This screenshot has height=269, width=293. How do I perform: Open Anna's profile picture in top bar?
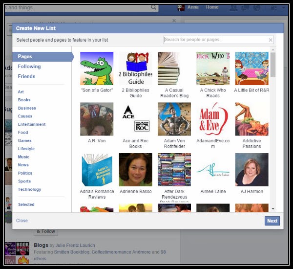[181, 7]
